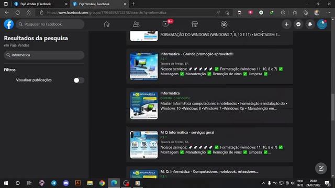
Task: Open the Marketplace storefront icon
Action: [x=195, y=25]
